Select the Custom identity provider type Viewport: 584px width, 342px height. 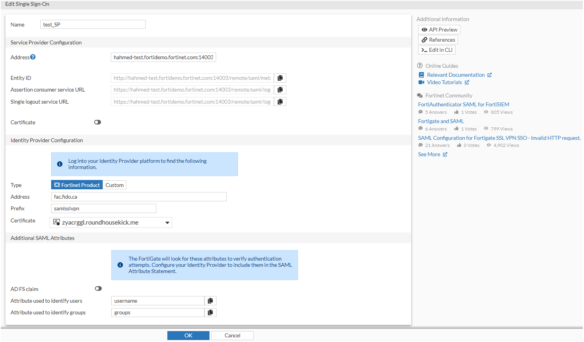[x=114, y=185]
